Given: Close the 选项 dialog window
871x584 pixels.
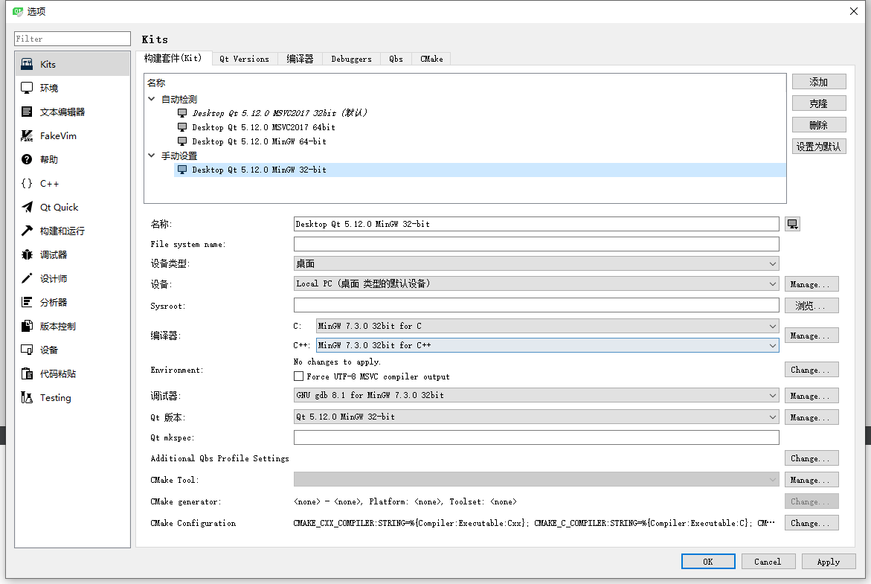Looking at the screenshot, I should 854,11.
